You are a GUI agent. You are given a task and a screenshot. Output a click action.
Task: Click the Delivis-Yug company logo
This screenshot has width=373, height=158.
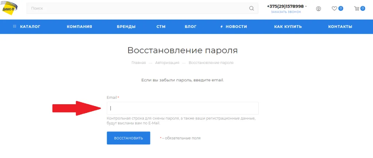(x=8, y=8)
